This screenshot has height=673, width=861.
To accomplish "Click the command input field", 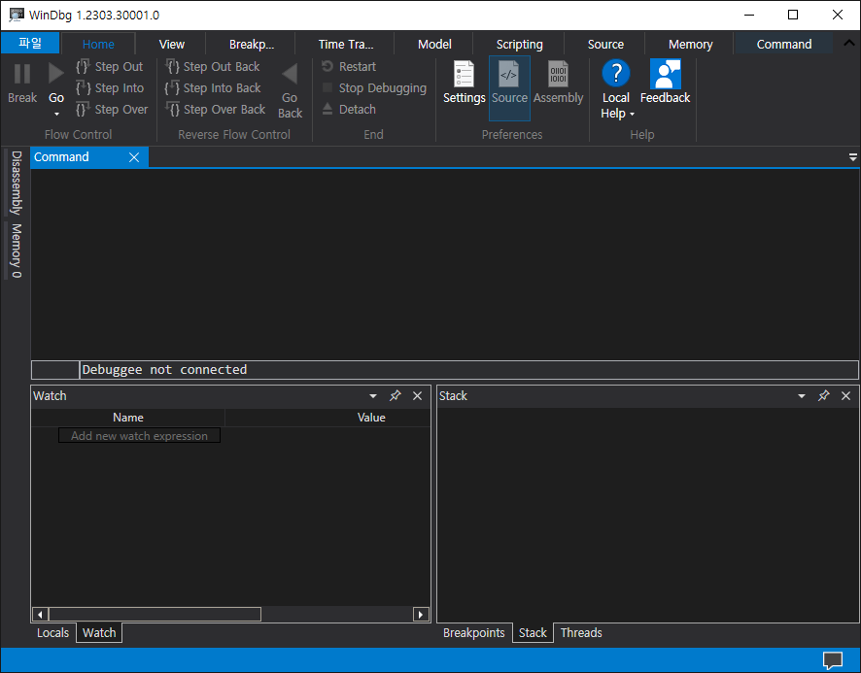I will click(x=469, y=369).
